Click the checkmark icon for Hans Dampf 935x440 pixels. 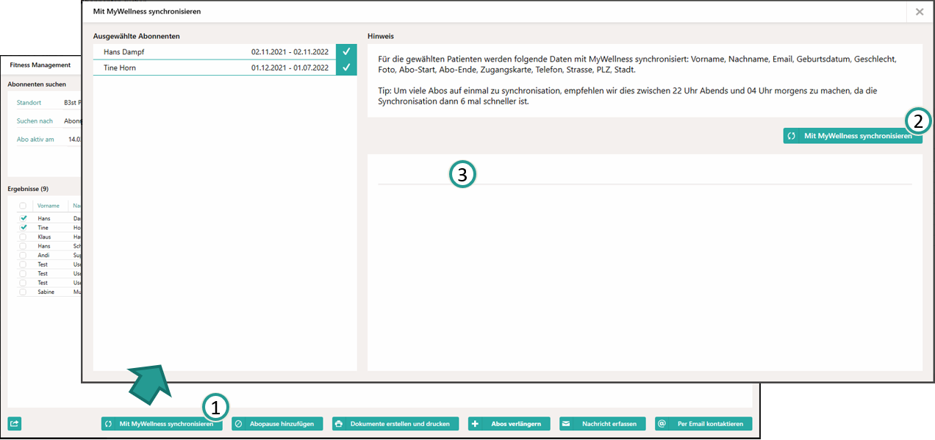(346, 52)
